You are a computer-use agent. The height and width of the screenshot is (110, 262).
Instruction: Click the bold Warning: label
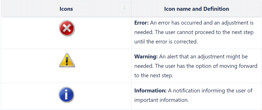[x=146, y=57]
